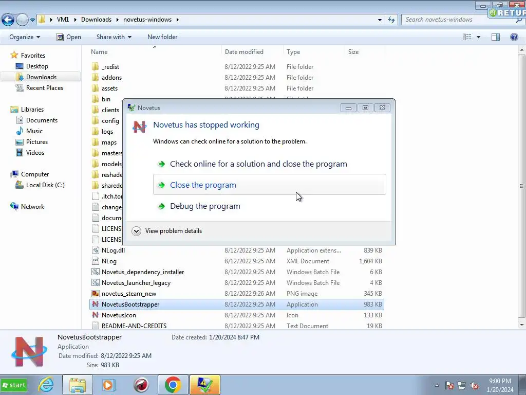Select Downloads in the navigation pane
The image size is (526, 395).
[41, 77]
